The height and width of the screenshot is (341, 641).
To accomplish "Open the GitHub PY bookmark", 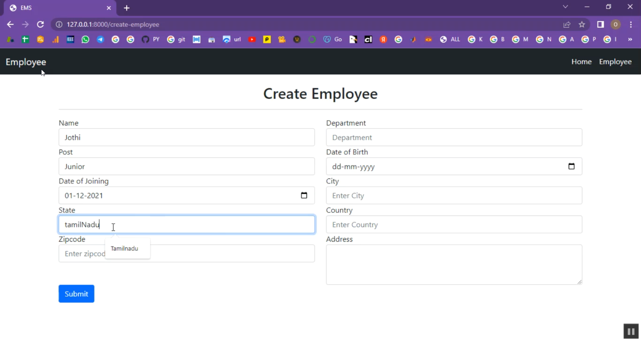I will [150, 40].
